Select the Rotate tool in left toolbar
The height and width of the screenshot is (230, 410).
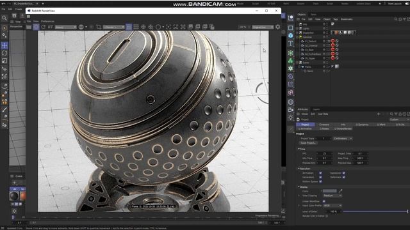[x=4, y=53]
